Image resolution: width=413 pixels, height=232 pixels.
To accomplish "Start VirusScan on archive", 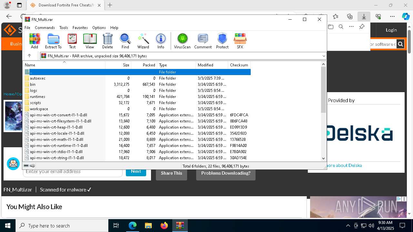I will click(x=182, y=41).
